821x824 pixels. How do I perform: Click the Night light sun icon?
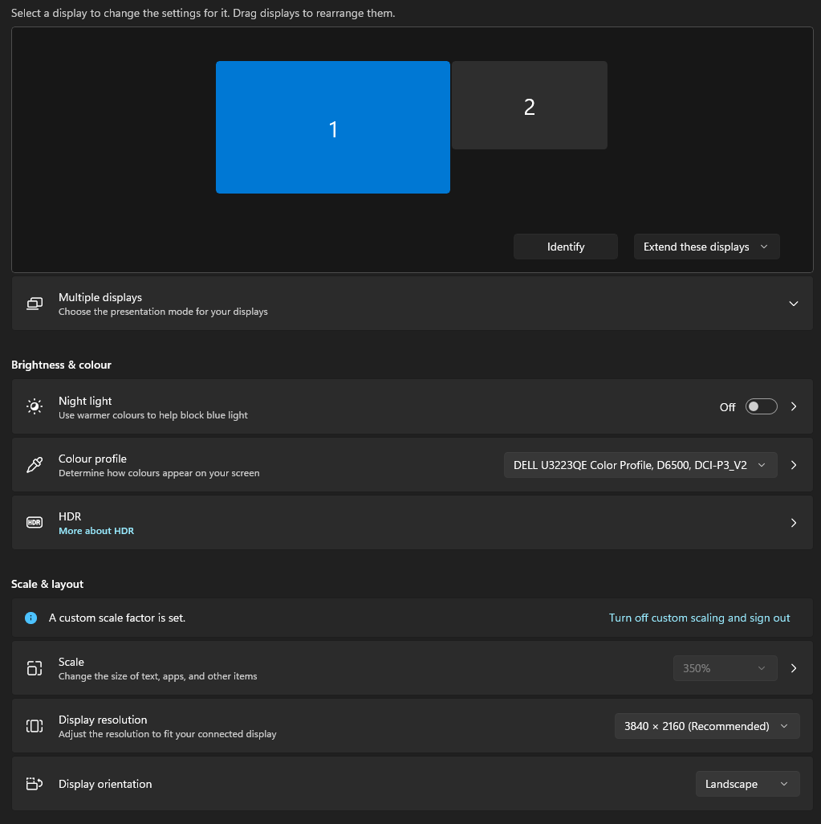click(35, 406)
